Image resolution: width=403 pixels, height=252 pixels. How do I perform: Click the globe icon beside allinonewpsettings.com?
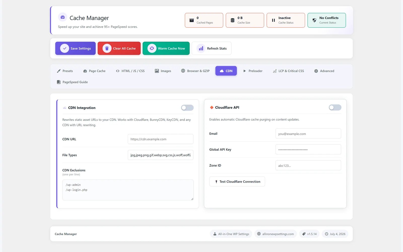click(259, 234)
